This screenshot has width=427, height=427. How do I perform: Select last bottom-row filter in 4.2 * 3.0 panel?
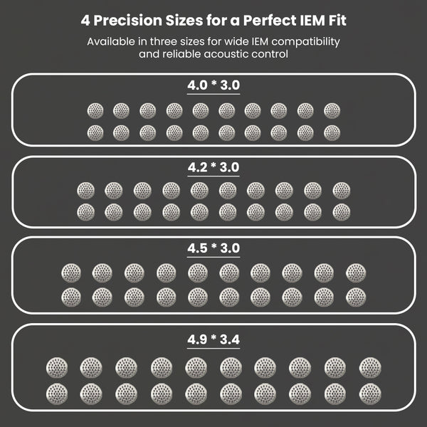(342, 211)
